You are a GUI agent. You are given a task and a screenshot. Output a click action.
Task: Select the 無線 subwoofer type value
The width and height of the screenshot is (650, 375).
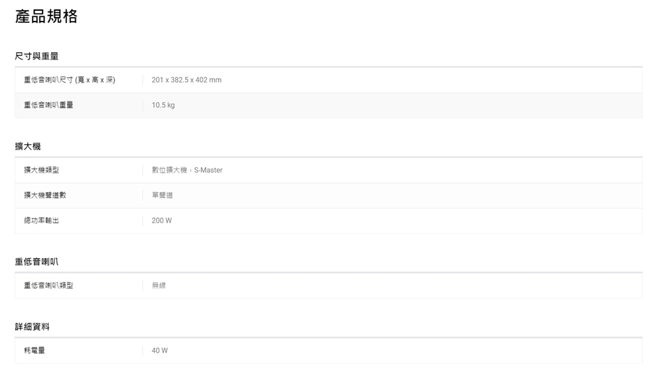(158, 286)
